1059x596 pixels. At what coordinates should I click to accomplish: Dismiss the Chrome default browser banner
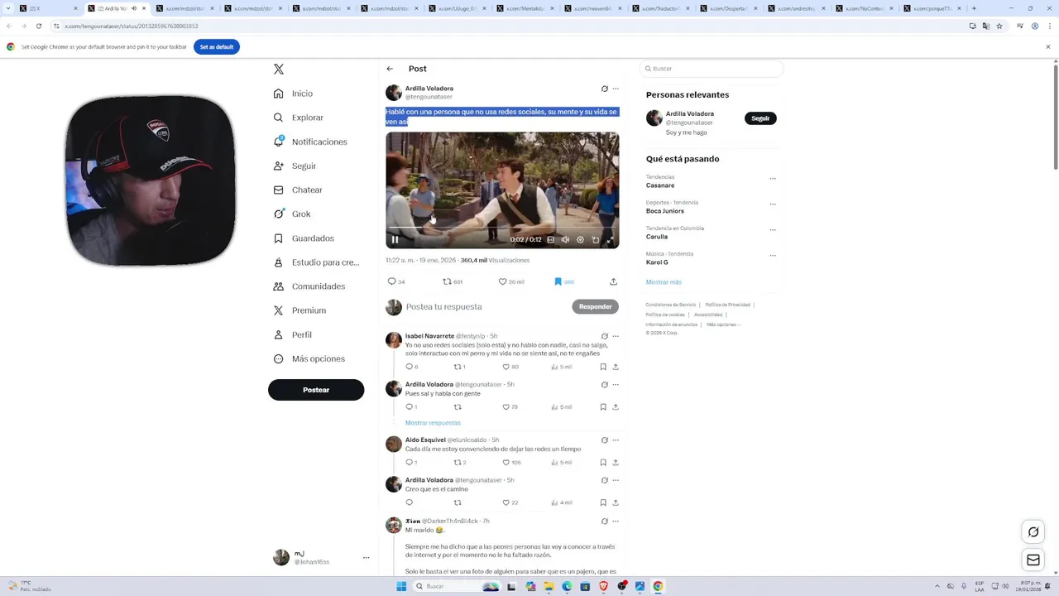1047,47
